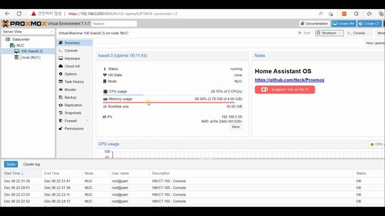Click the Replication arrows icon

point(61,105)
